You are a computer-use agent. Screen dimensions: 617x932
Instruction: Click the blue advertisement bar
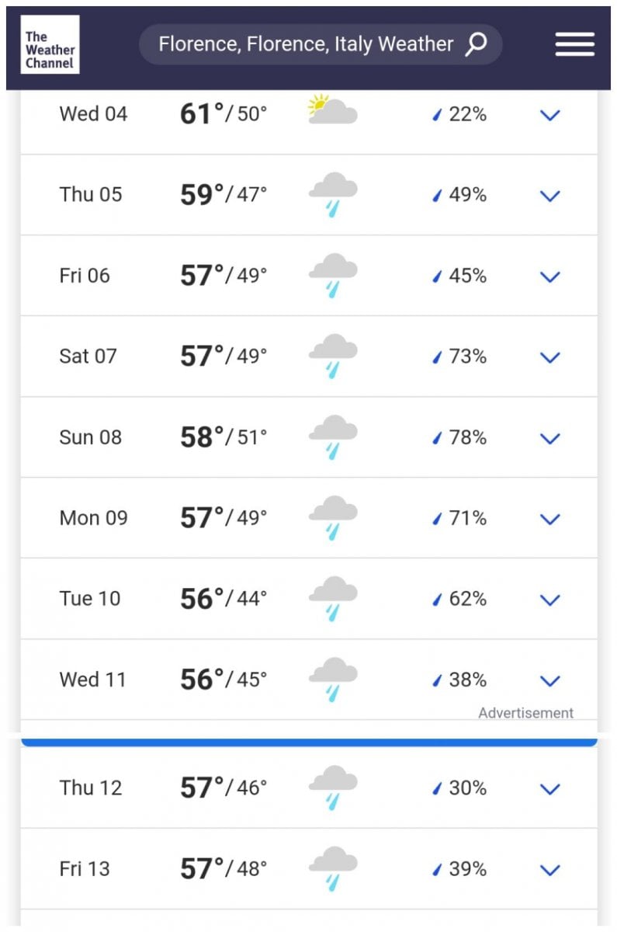pyautogui.click(x=309, y=742)
